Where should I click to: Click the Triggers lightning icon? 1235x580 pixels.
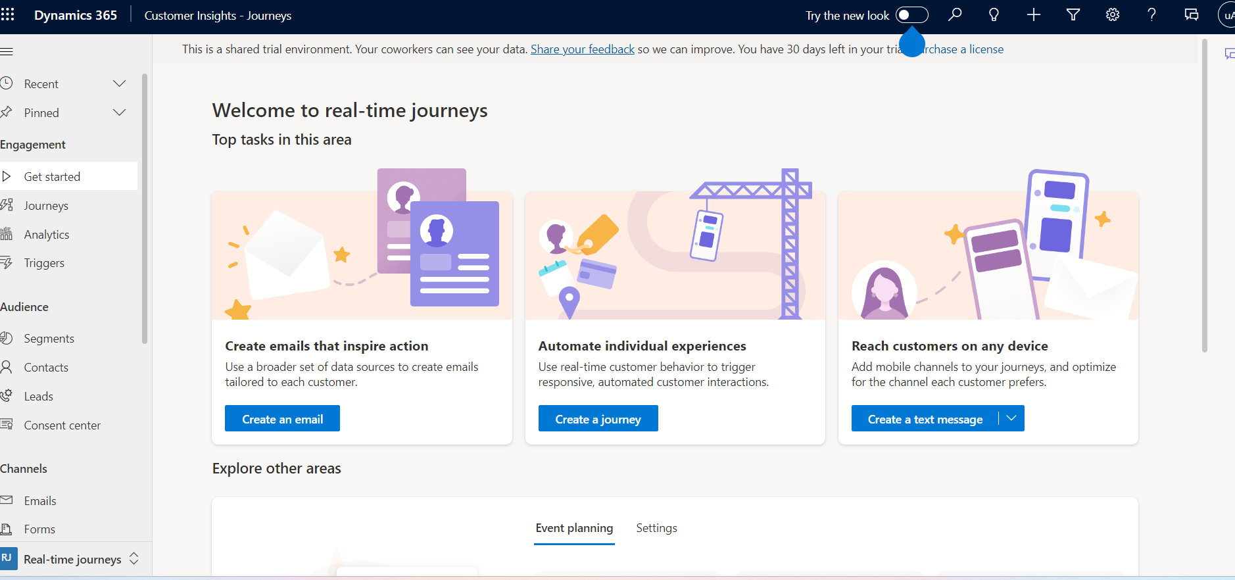point(7,263)
